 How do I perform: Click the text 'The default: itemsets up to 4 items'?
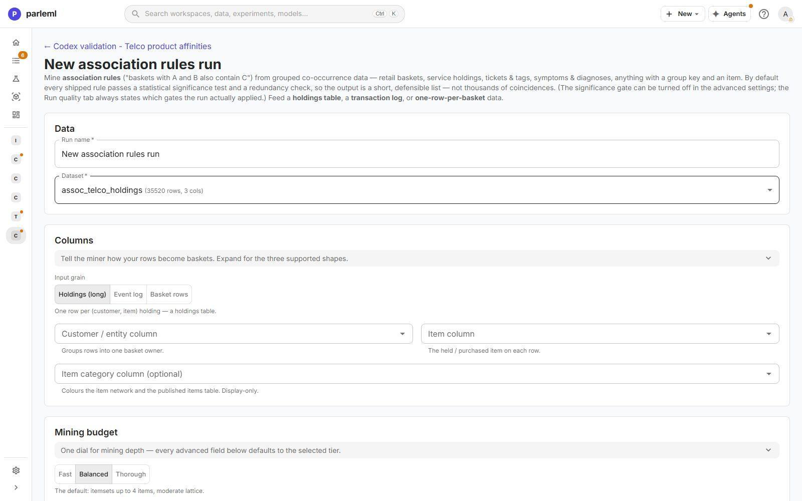click(x=104, y=491)
